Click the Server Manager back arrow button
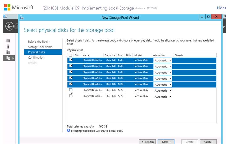 9,26
